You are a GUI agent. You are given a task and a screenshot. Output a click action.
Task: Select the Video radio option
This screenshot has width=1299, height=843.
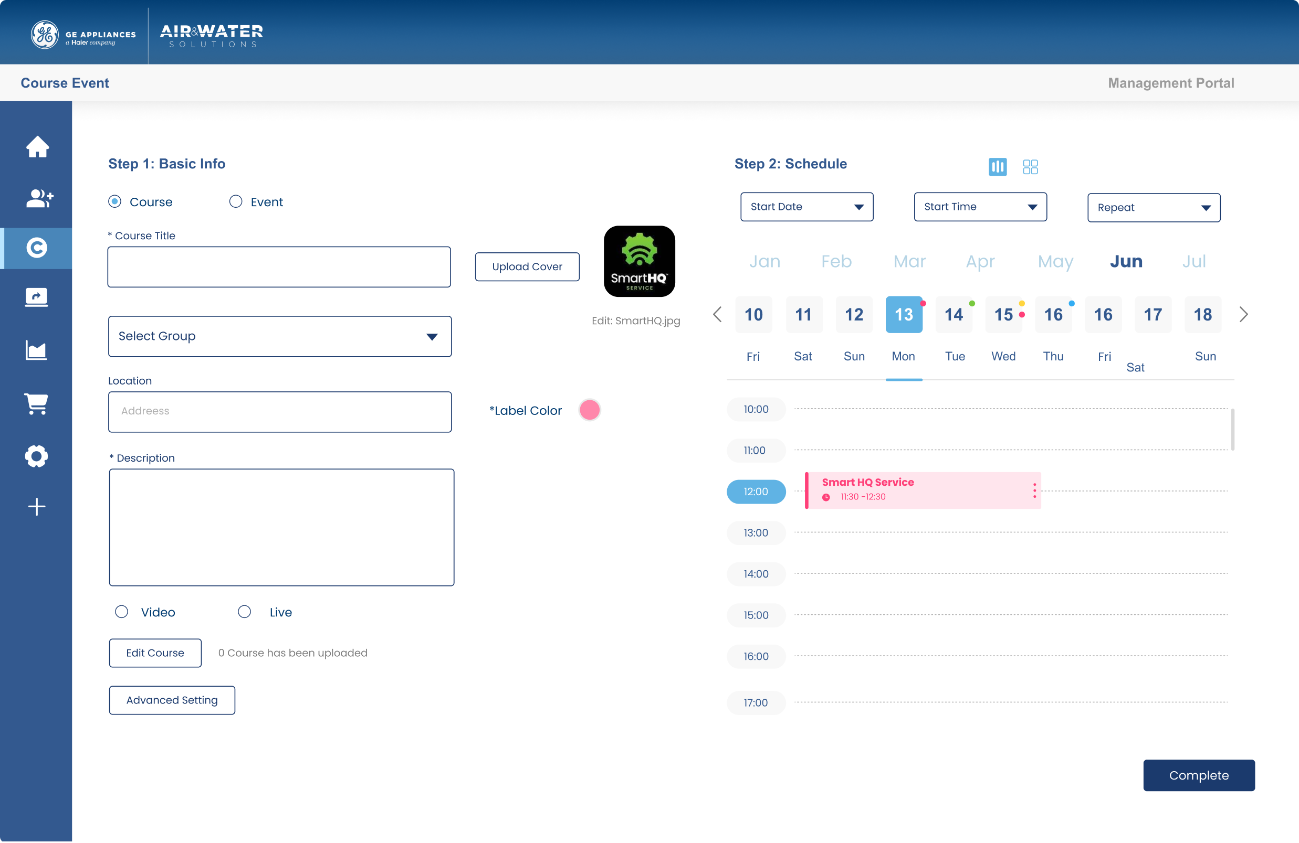coord(122,611)
